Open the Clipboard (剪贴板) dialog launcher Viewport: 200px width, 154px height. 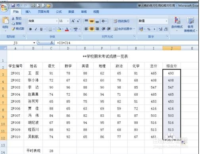tap(24, 36)
